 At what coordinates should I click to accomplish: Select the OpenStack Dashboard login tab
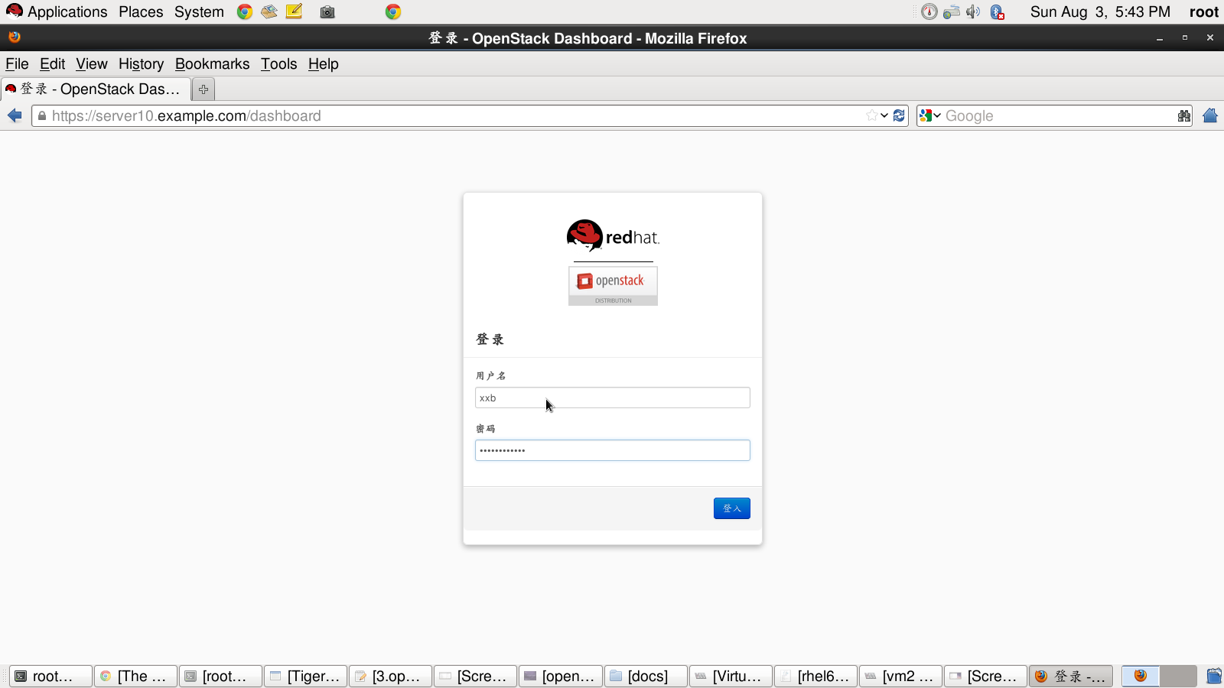96,89
